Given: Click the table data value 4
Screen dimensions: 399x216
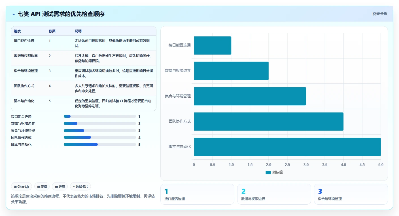Looking at the screenshot, I should click(50, 86).
